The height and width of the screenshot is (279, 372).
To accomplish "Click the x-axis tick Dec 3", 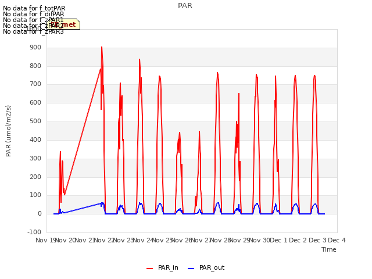I will coord(317,240).
